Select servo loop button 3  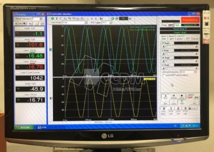pyautogui.click(x=185, y=108)
